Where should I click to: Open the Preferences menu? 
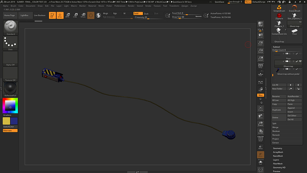click(120, 6)
